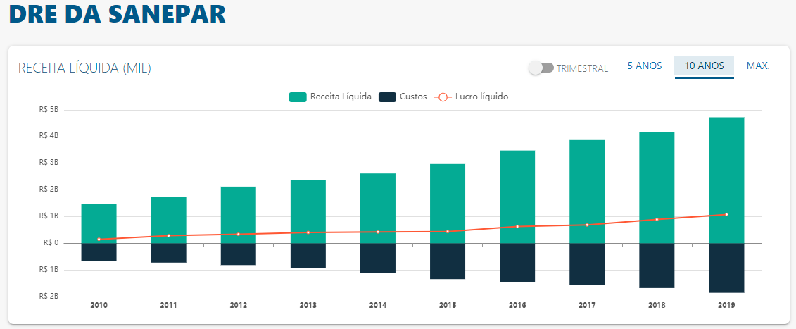Image resolution: width=796 pixels, height=329 pixels.
Task: Click the DRE DA SANEPAR heading
Action: (x=118, y=13)
